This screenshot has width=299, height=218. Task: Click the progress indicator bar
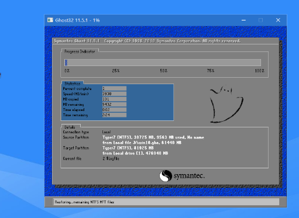[163, 63]
